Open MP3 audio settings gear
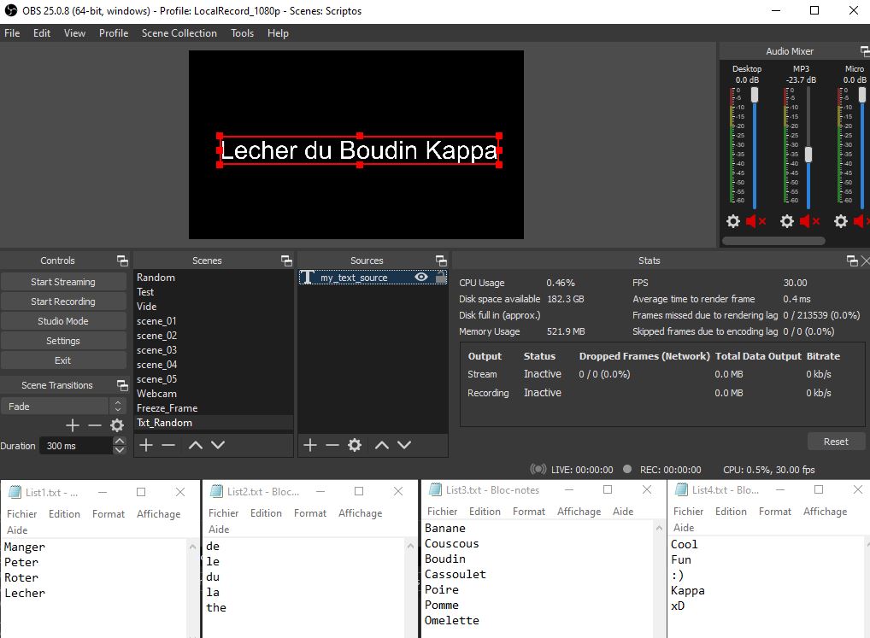Screen dimensions: 870x638 pyautogui.click(x=787, y=221)
